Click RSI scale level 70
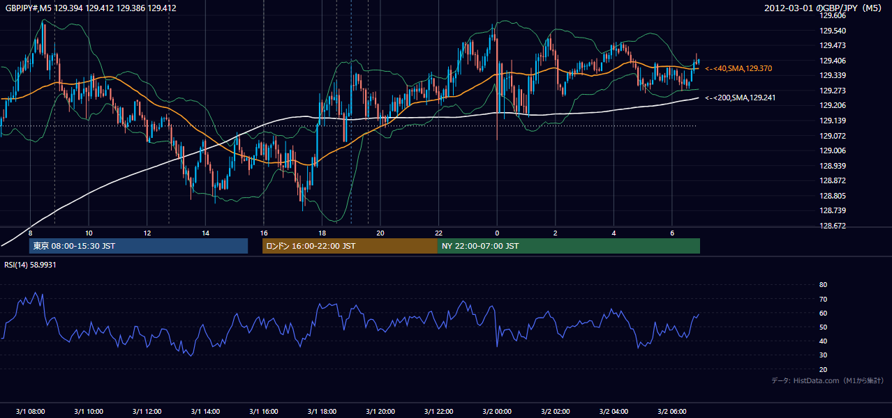 click(x=823, y=299)
